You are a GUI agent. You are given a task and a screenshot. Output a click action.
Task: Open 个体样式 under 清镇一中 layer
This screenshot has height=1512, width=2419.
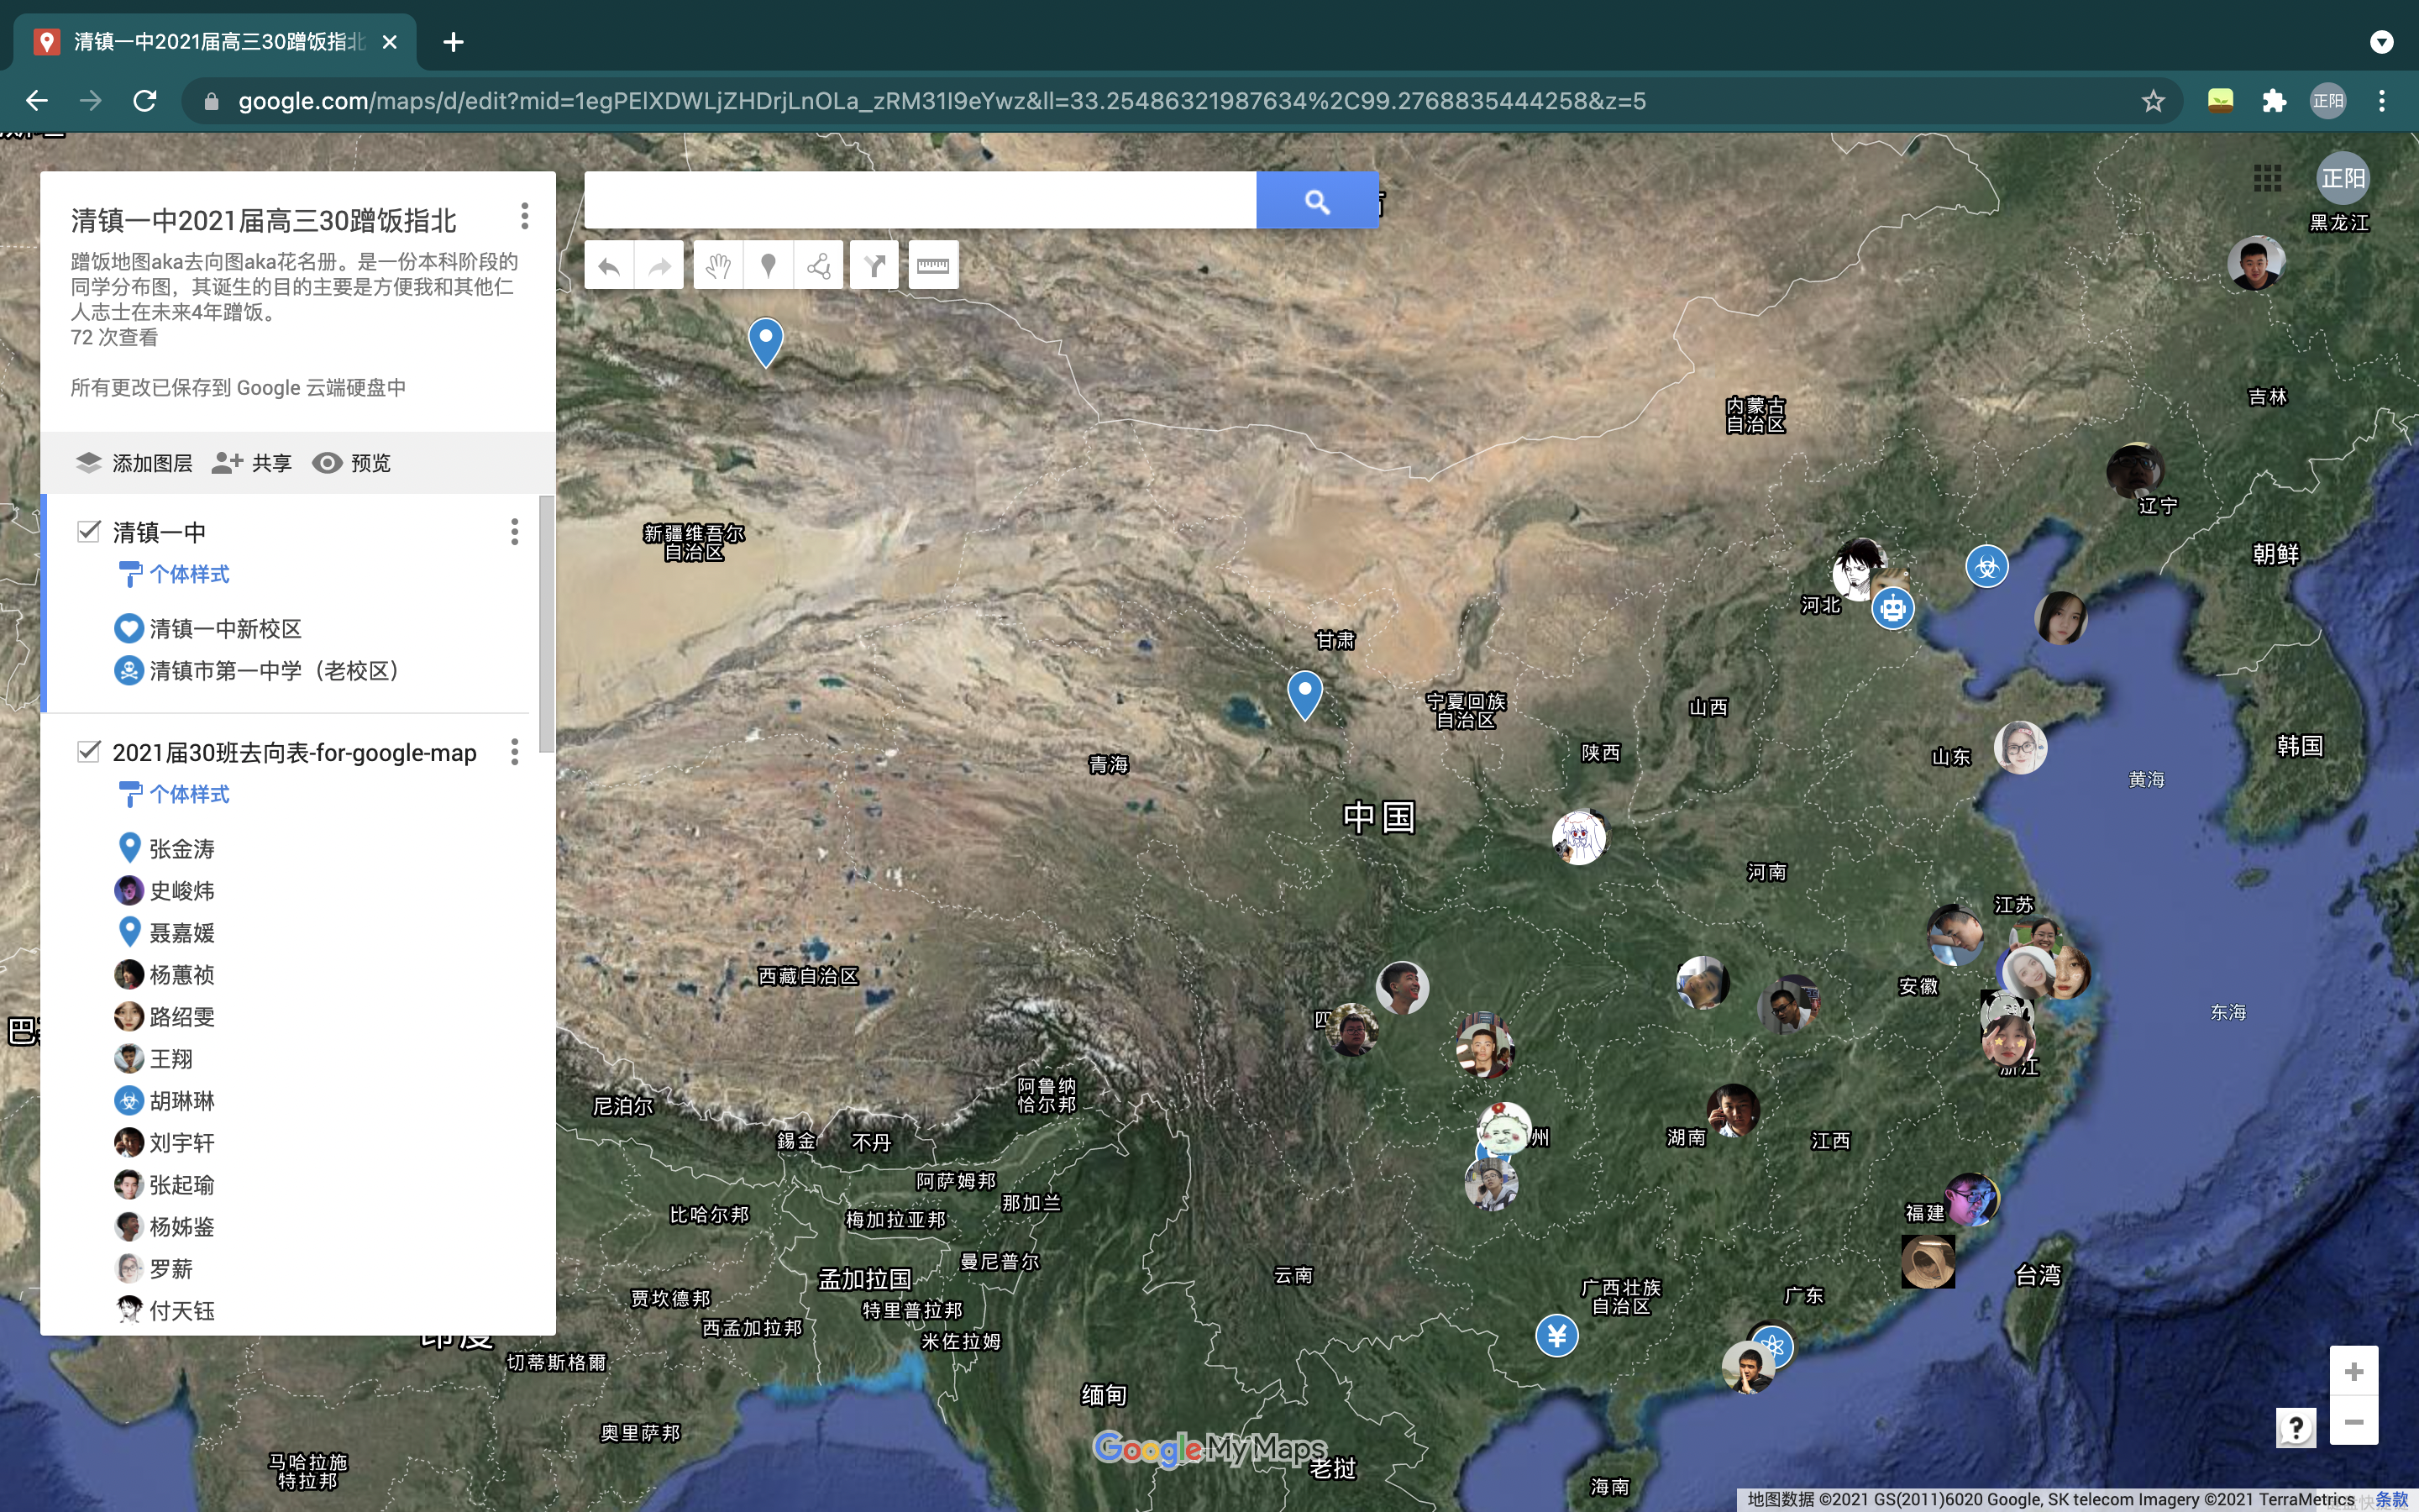tap(175, 574)
